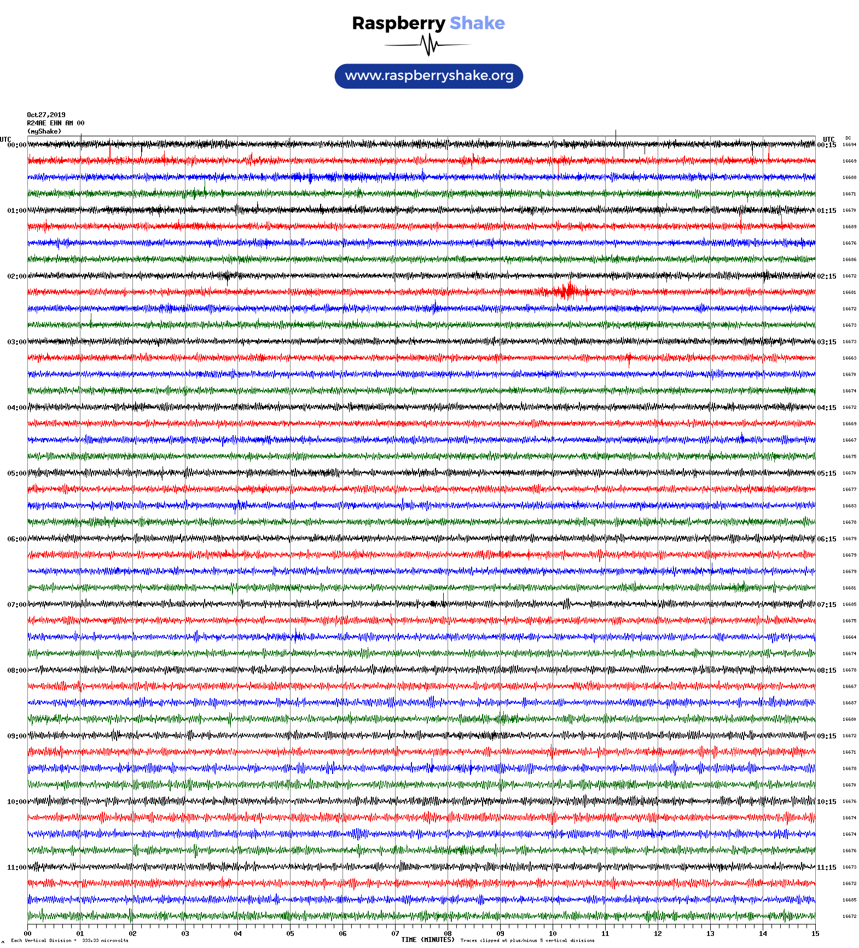
Task: Click minute axis label 11
Action: pos(605,934)
